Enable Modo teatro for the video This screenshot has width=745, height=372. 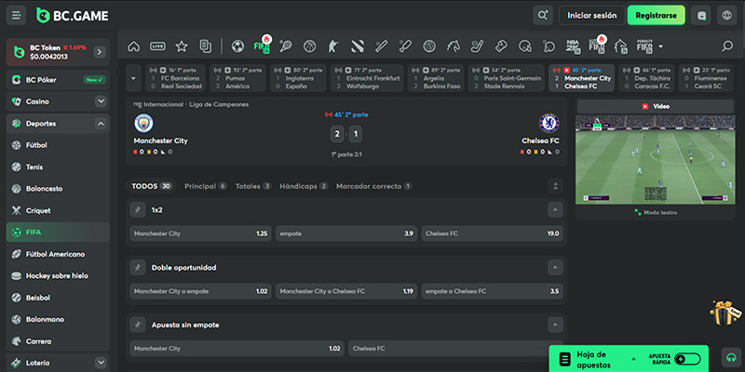click(656, 213)
